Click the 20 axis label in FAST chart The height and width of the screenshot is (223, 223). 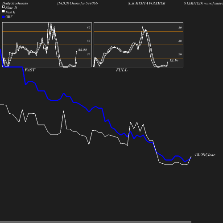pyautogui.click(x=89, y=54)
